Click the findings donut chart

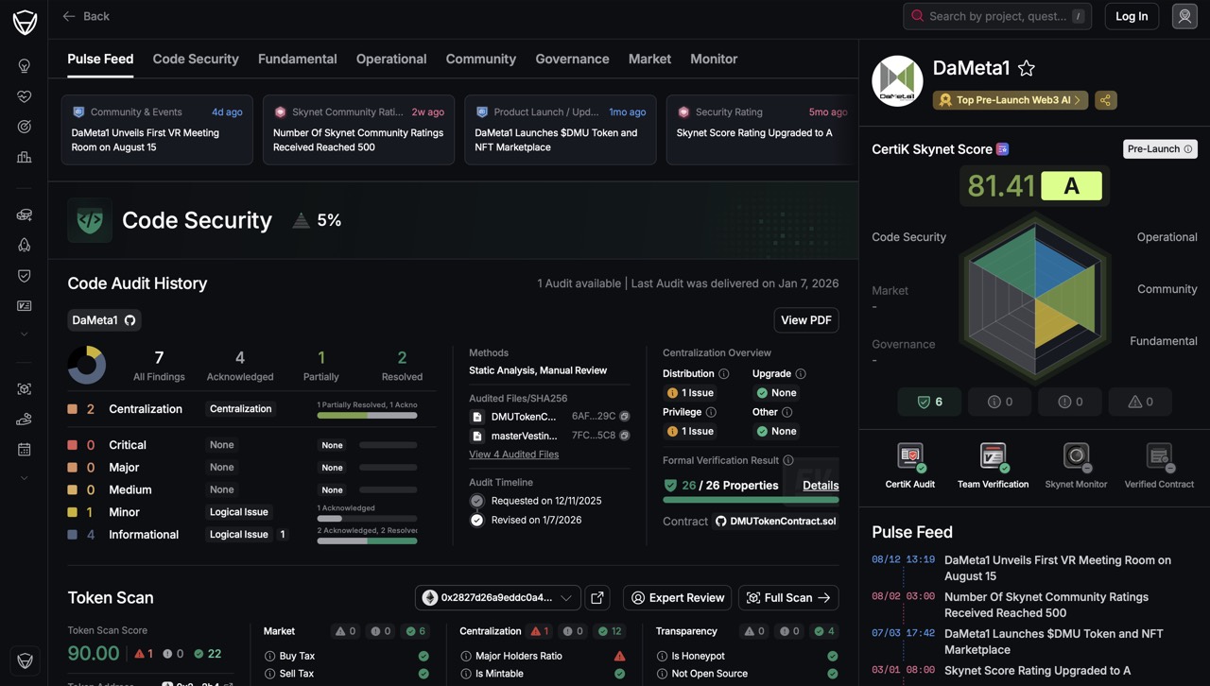point(87,365)
